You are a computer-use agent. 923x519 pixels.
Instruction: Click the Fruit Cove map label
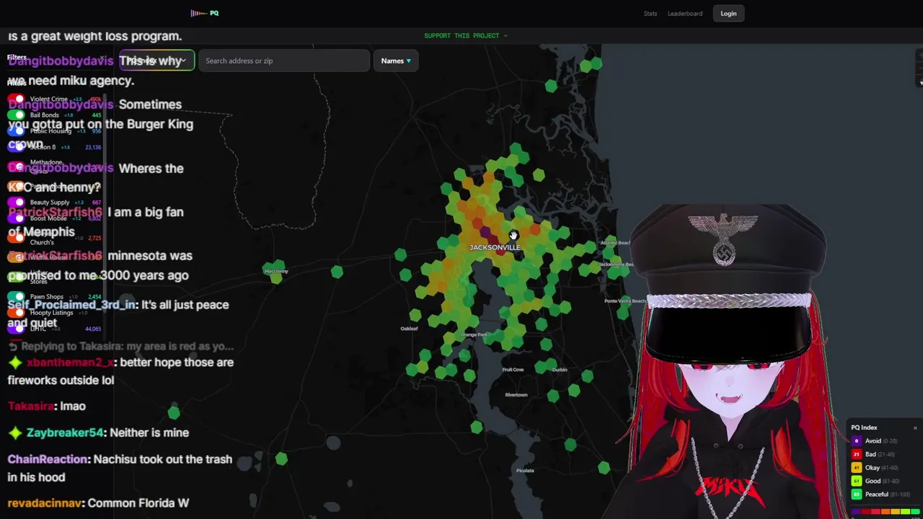click(x=513, y=370)
